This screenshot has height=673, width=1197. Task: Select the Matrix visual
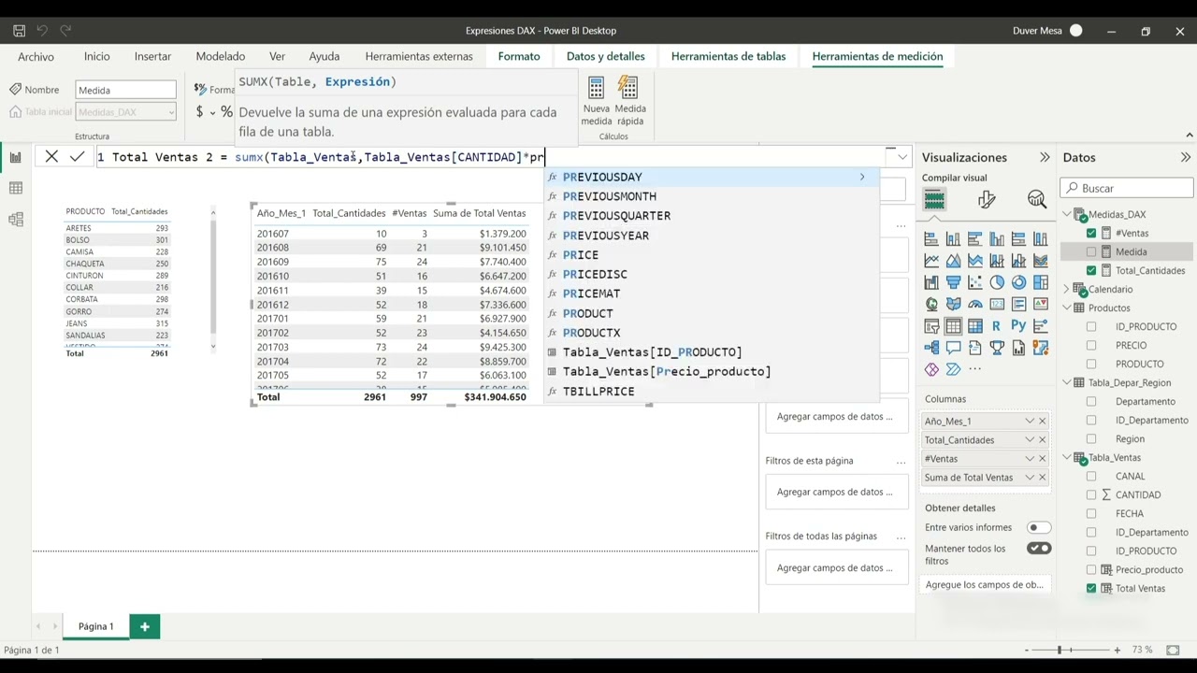pyautogui.click(x=975, y=326)
